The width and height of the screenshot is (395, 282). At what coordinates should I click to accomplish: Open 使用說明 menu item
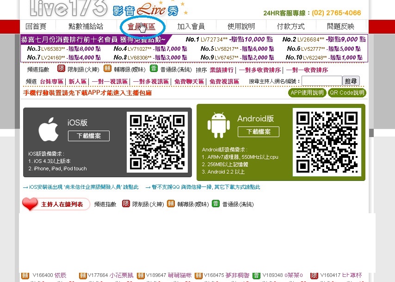click(x=241, y=26)
